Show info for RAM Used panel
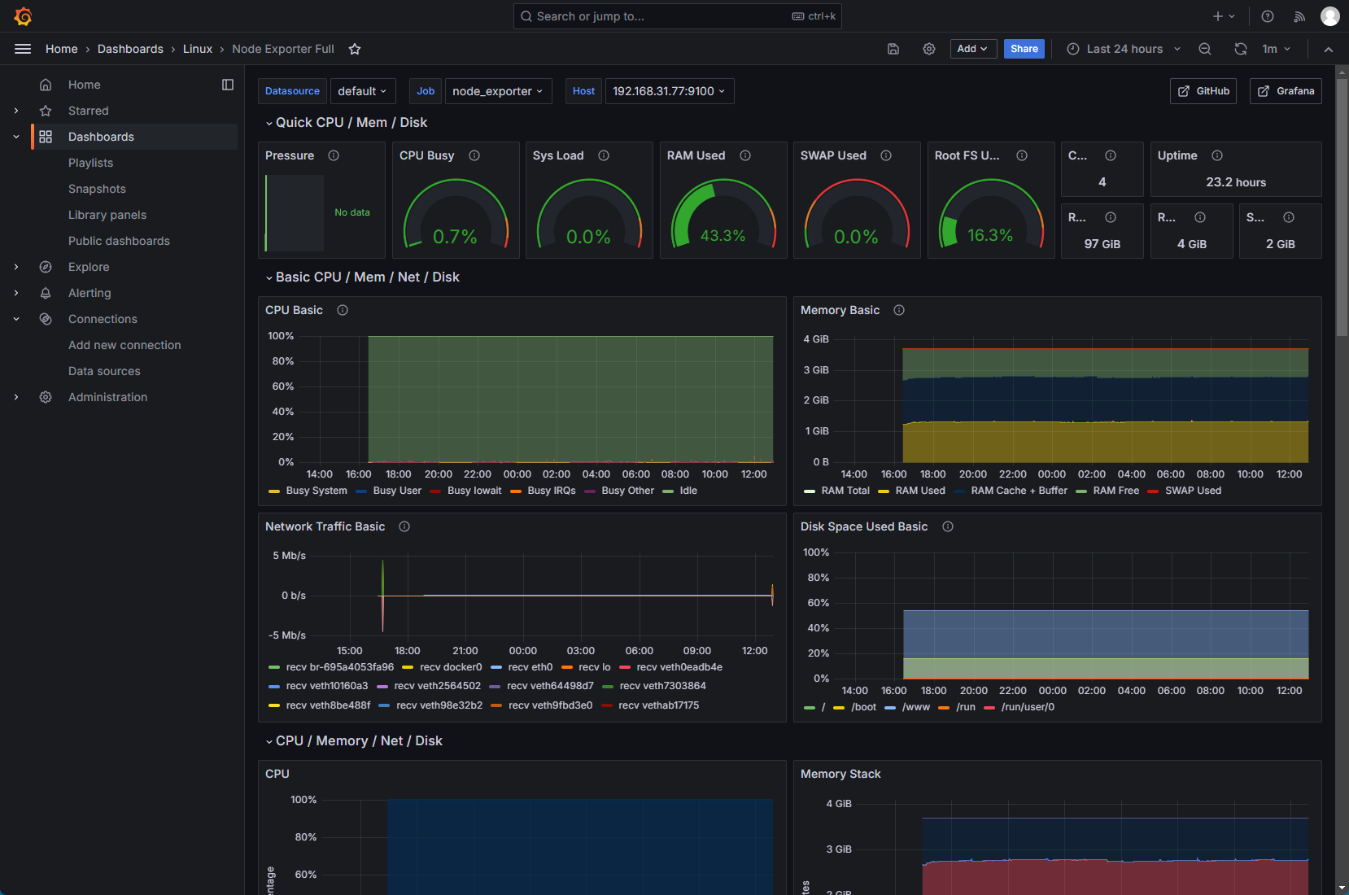 745,155
